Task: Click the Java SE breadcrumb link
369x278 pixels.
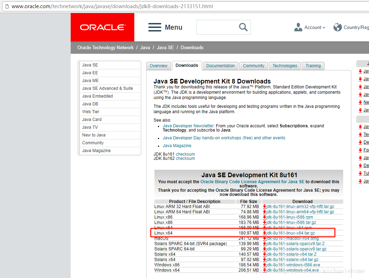Action: pyautogui.click(x=165, y=47)
